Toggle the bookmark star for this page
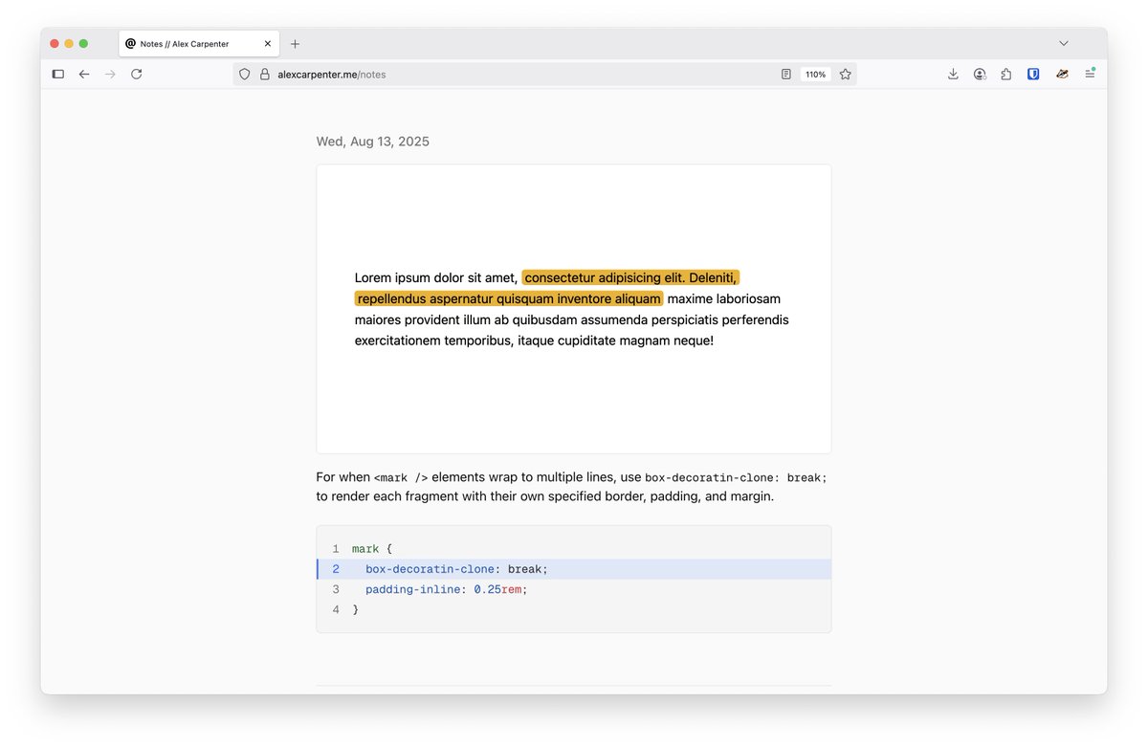The width and height of the screenshot is (1148, 748). coord(845,74)
